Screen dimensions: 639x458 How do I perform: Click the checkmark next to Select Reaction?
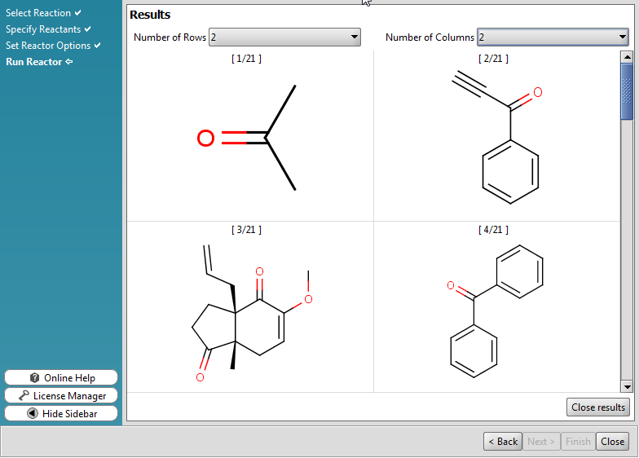coord(78,13)
